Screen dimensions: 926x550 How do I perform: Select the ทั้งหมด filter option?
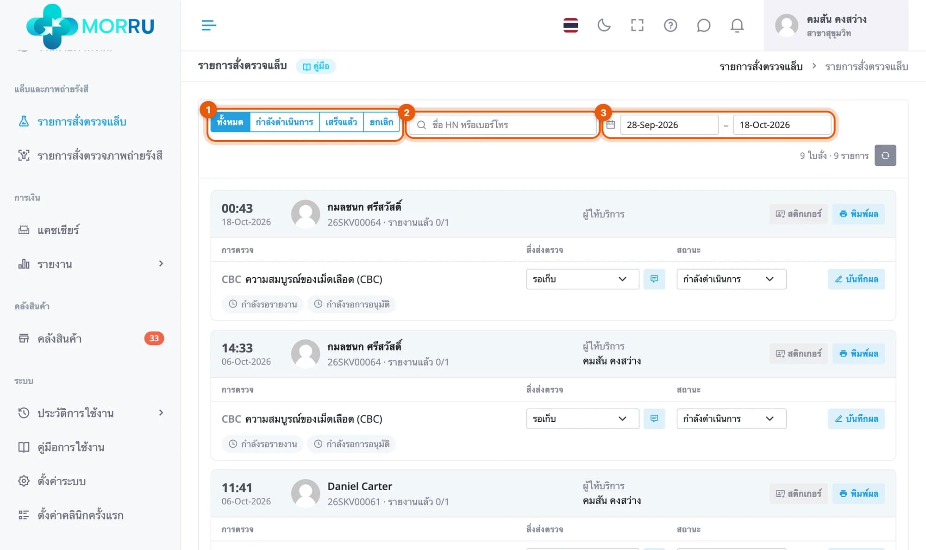(230, 122)
